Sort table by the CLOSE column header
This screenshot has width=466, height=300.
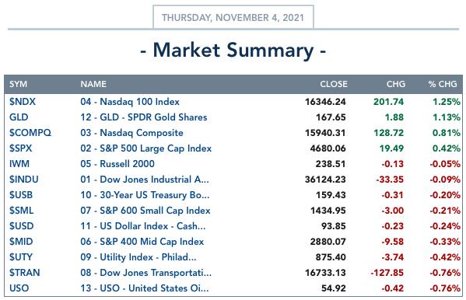[x=334, y=84]
